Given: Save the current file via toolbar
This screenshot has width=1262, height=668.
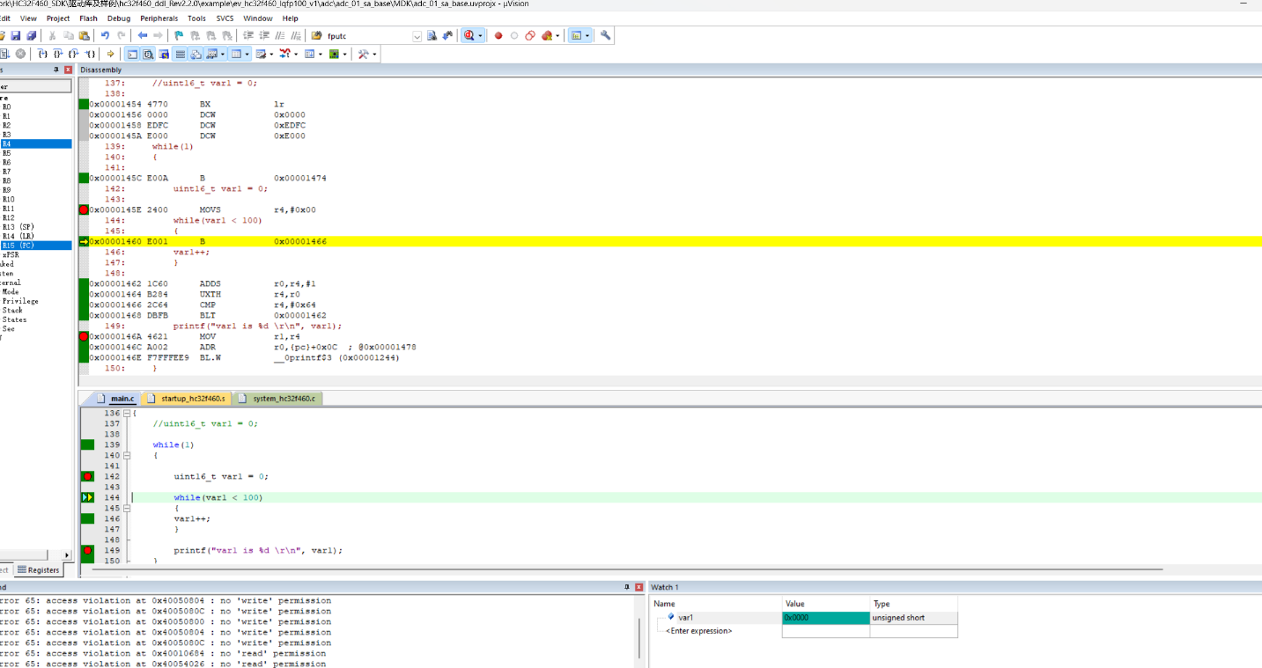Looking at the screenshot, I should [x=15, y=36].
